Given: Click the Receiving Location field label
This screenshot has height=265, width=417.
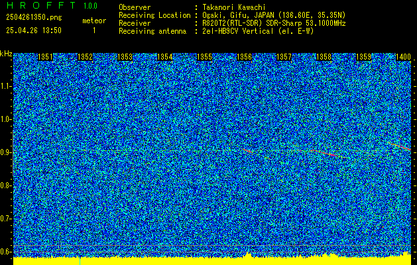Looking at the screenshot, I should pyautogui.click(x=154, y=15).
